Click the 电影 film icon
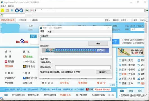This screenshot has height=101, width=149. 120,65
